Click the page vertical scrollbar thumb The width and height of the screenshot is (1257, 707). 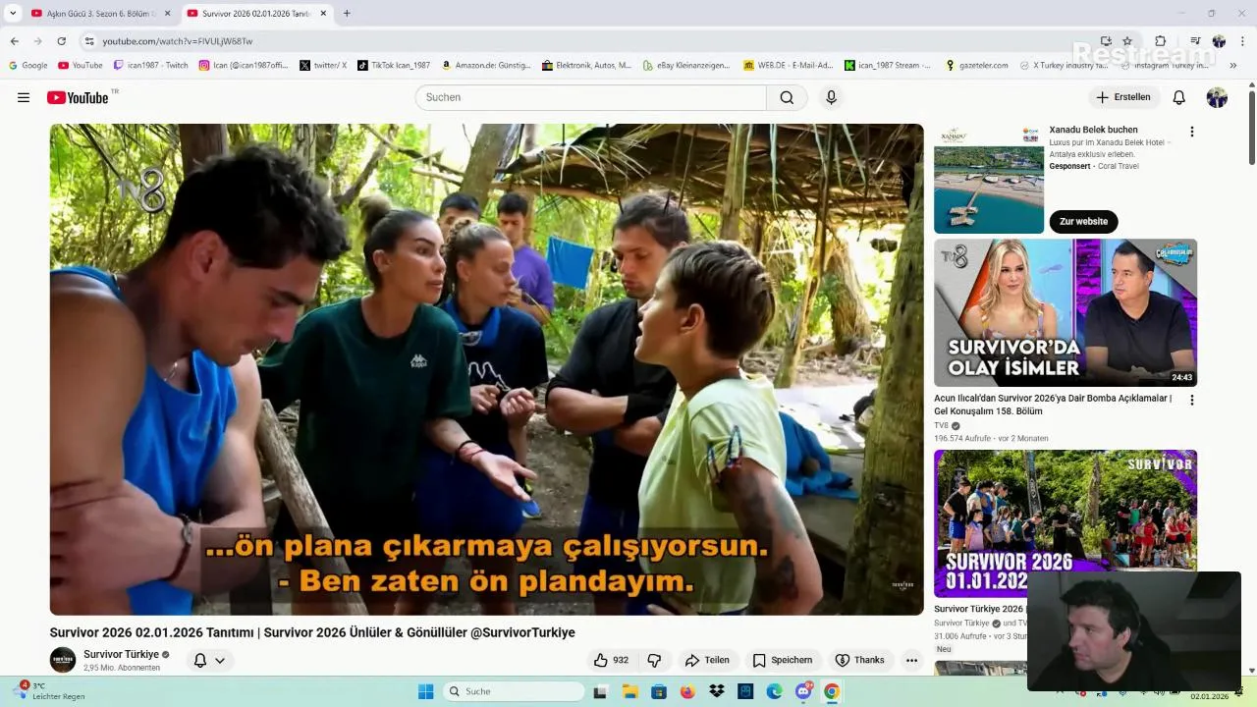tap(1251, 128)
